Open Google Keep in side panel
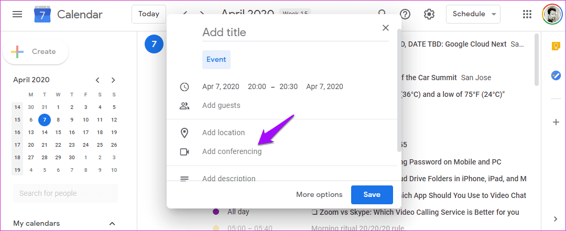 tap(556, 46)
